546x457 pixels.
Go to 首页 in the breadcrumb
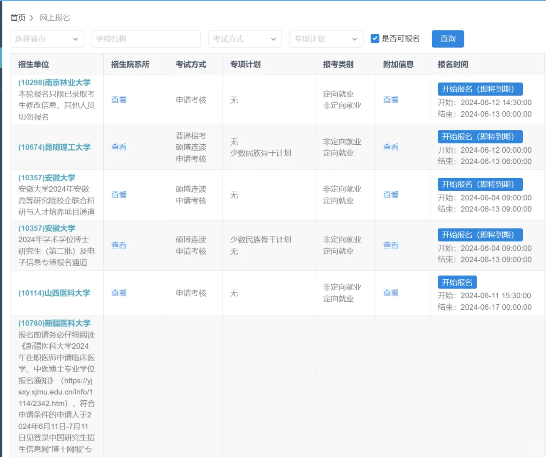[18, 18]
